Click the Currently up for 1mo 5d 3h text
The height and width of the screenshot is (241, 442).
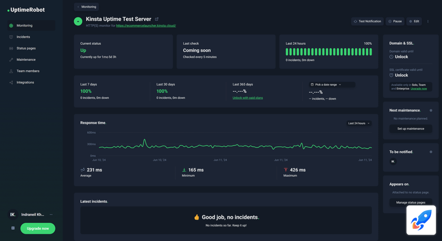pos(98,57)
